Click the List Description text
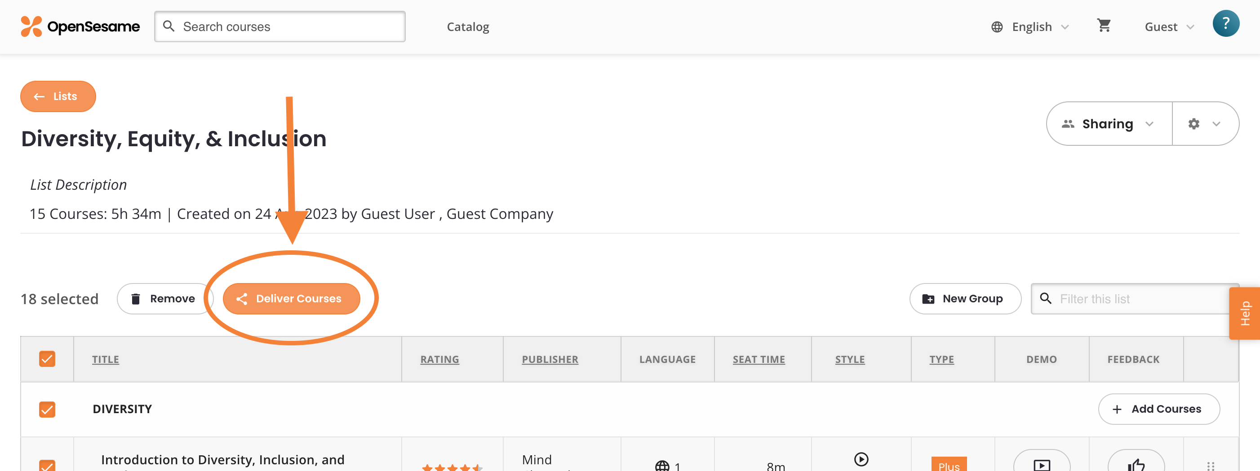 (x=78, y=184)
